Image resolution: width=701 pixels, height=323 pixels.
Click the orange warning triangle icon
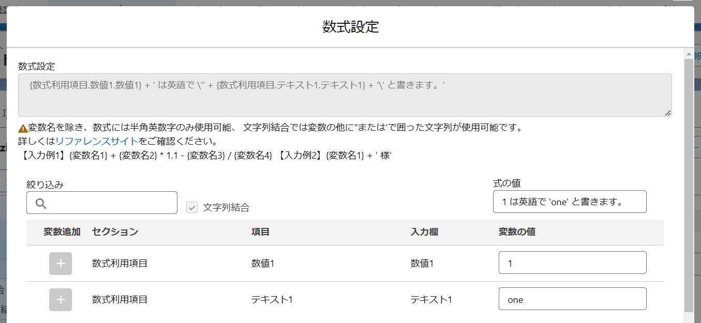pos(23,128)
